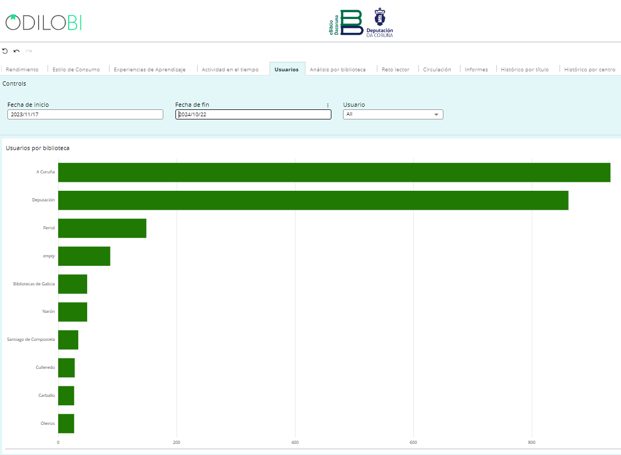The image size is (621, 455).
Task: Expand the Usuario dropdown set to All
Action: (393, 115)
